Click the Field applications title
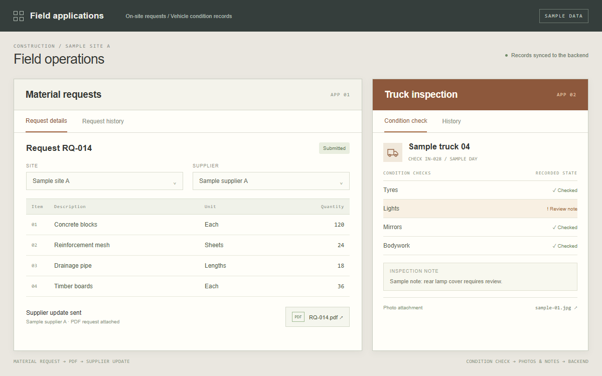 point(67,16)
